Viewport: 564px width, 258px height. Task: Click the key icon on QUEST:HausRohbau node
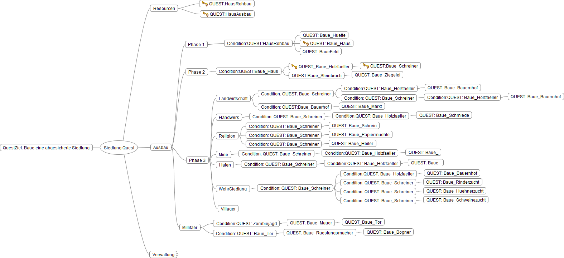[x=205, y=4]
